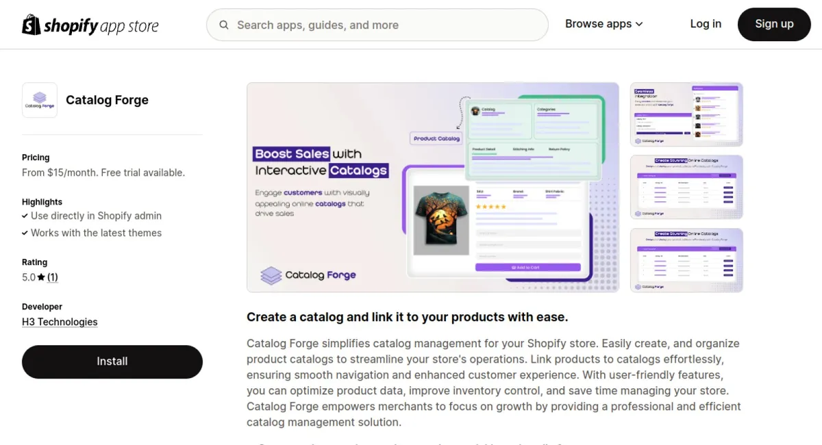Select the middle Create Stunning Online Catalogs thumbnail

686,187
